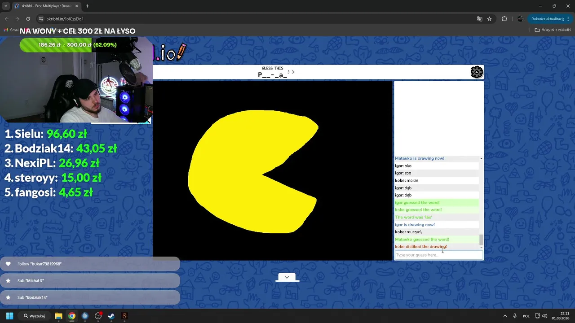This screenshot has width=575, height=323.
Task: Click 'Mateuko is drawing now!' message
Action: click(x=420, y=158)
